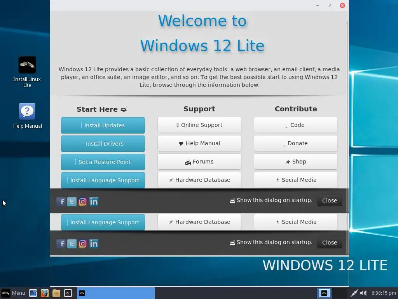The width and height of the screenshot is (398, 299).
Task: Minimize the Welcome window
Action: tap(317, 5)
